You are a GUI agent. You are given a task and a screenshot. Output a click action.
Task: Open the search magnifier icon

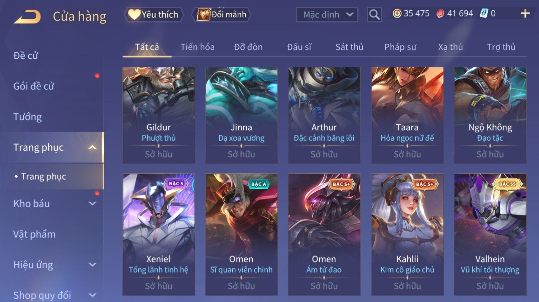tap(374, 15)
